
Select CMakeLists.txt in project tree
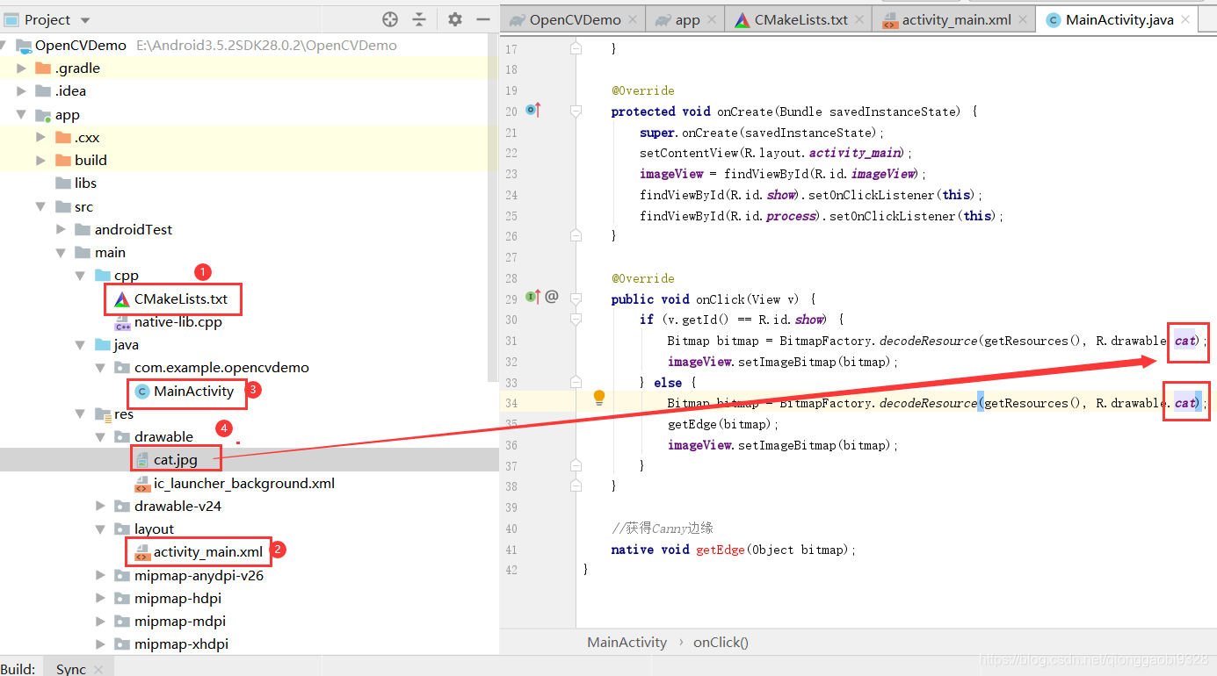[x=181, y=299]
